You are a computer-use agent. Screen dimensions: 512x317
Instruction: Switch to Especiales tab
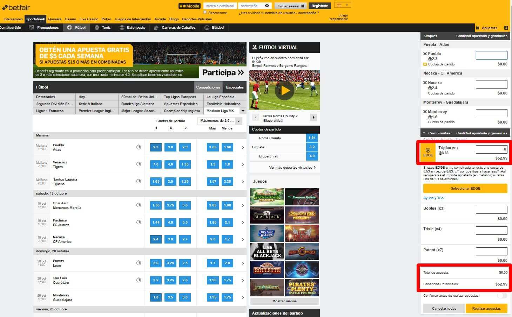point(235,87)
